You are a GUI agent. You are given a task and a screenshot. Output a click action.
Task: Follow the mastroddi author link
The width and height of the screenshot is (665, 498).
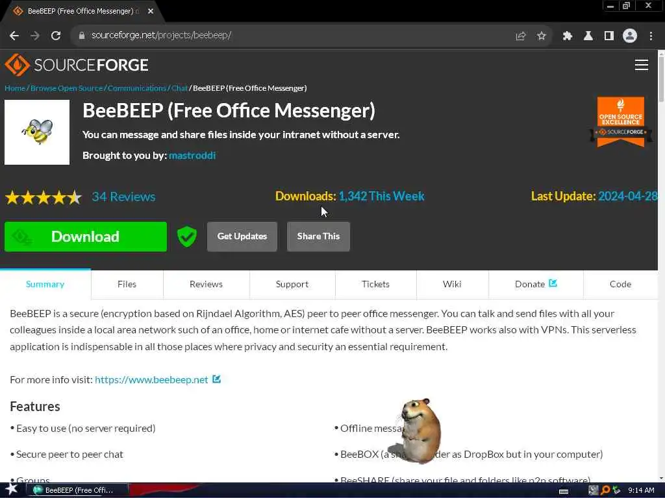click(x=192, y=156)
